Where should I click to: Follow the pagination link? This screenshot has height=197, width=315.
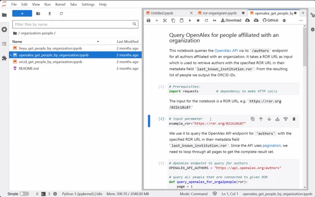click(x=271, y=146)
